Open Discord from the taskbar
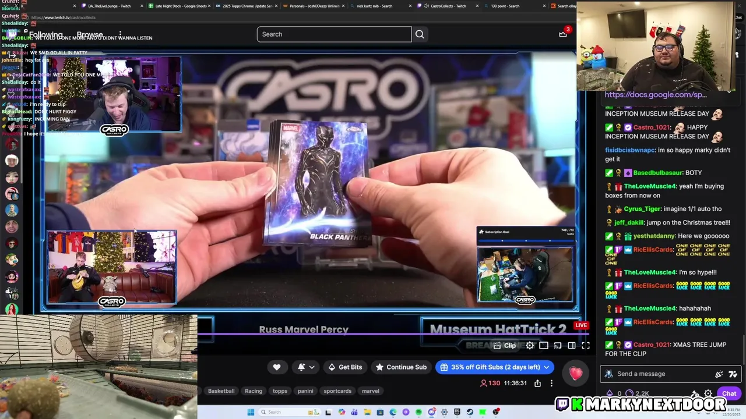 431,412
